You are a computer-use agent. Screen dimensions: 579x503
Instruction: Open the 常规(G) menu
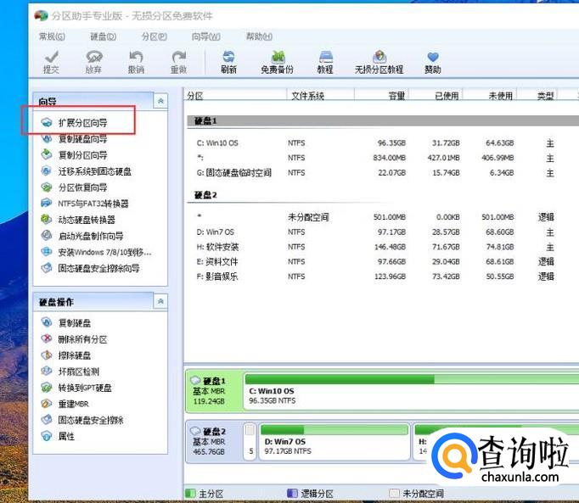[52, 36]
